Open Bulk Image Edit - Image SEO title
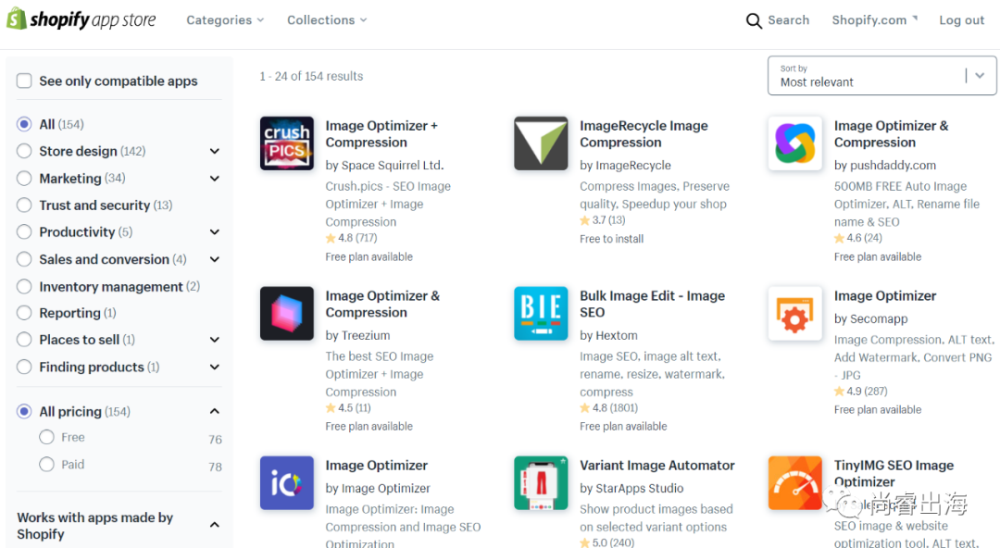This screenshot has width=1000, height=548. 653,305
